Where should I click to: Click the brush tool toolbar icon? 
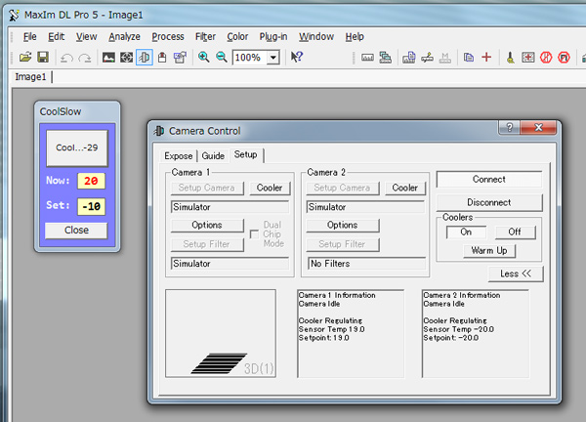tap(510, 58)
